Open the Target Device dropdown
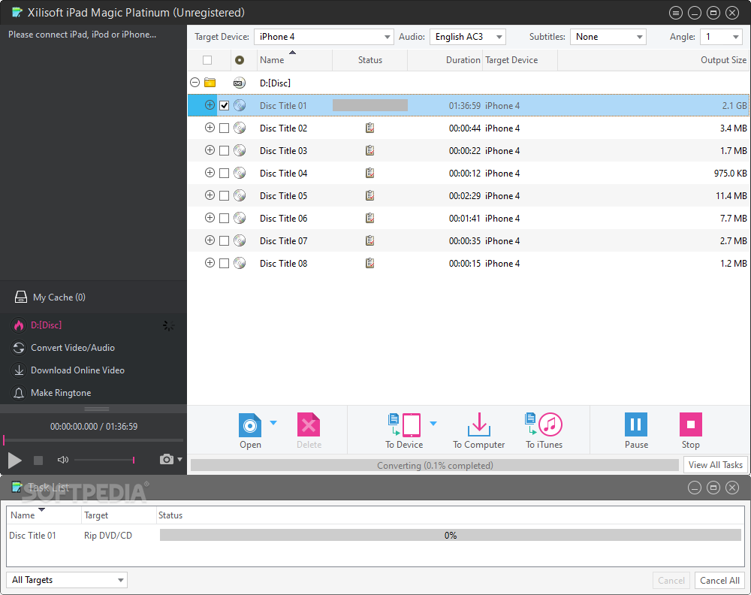The height and width of the screenshot is (595, 751). click(324, 37)
